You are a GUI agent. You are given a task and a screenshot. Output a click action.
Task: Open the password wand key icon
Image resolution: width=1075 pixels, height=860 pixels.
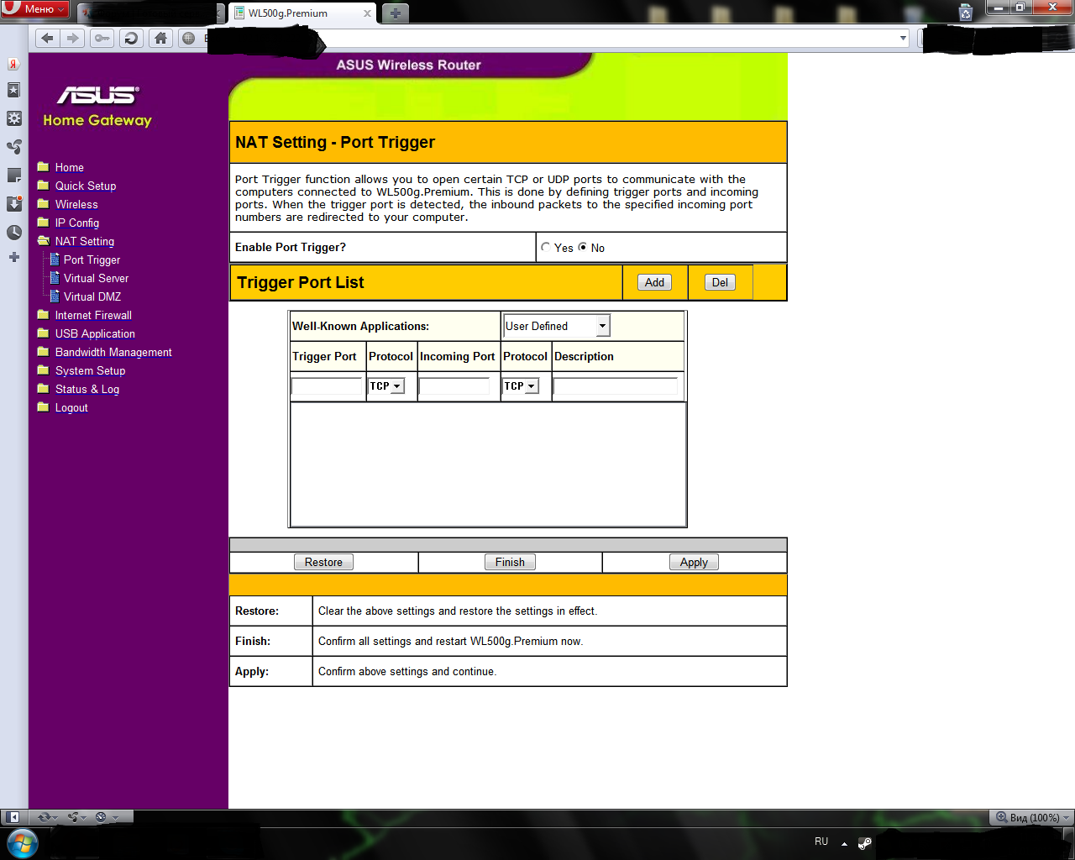pyautogui.click(x=102, y=38)
